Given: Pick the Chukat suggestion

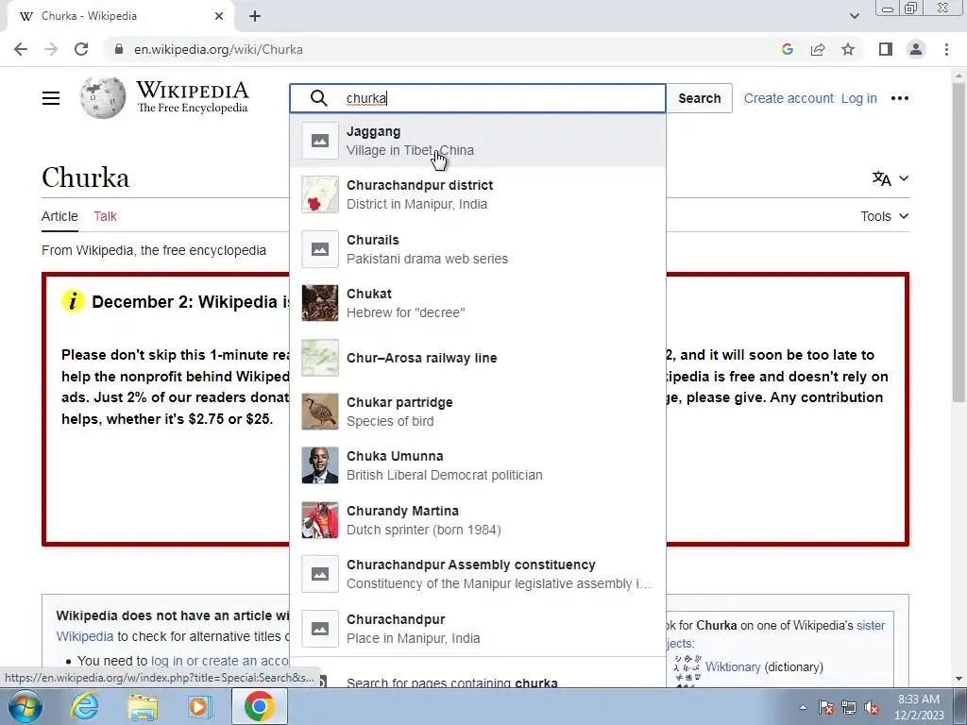Looking at the screenshot, I should [478, 303].
